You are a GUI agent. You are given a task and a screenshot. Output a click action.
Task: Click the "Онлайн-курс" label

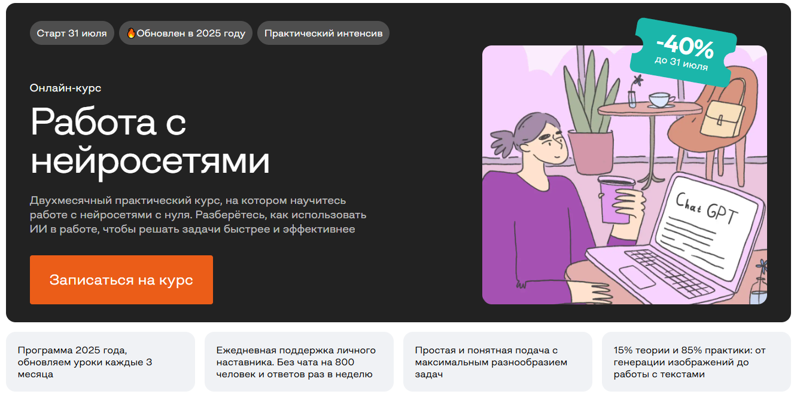click(x=65, y=88)
